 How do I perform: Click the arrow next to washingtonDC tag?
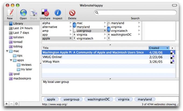click(139, 34)
